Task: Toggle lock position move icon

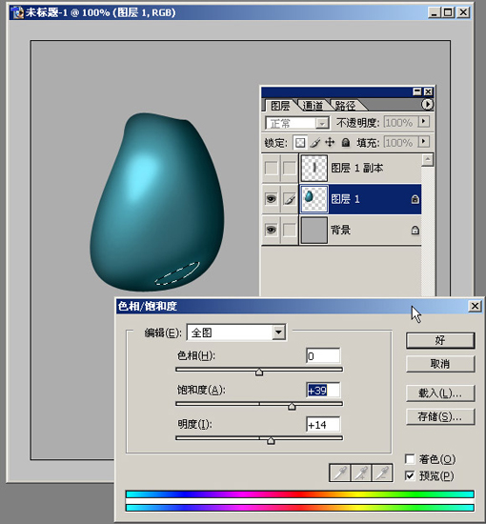Action: coord(330,143)
